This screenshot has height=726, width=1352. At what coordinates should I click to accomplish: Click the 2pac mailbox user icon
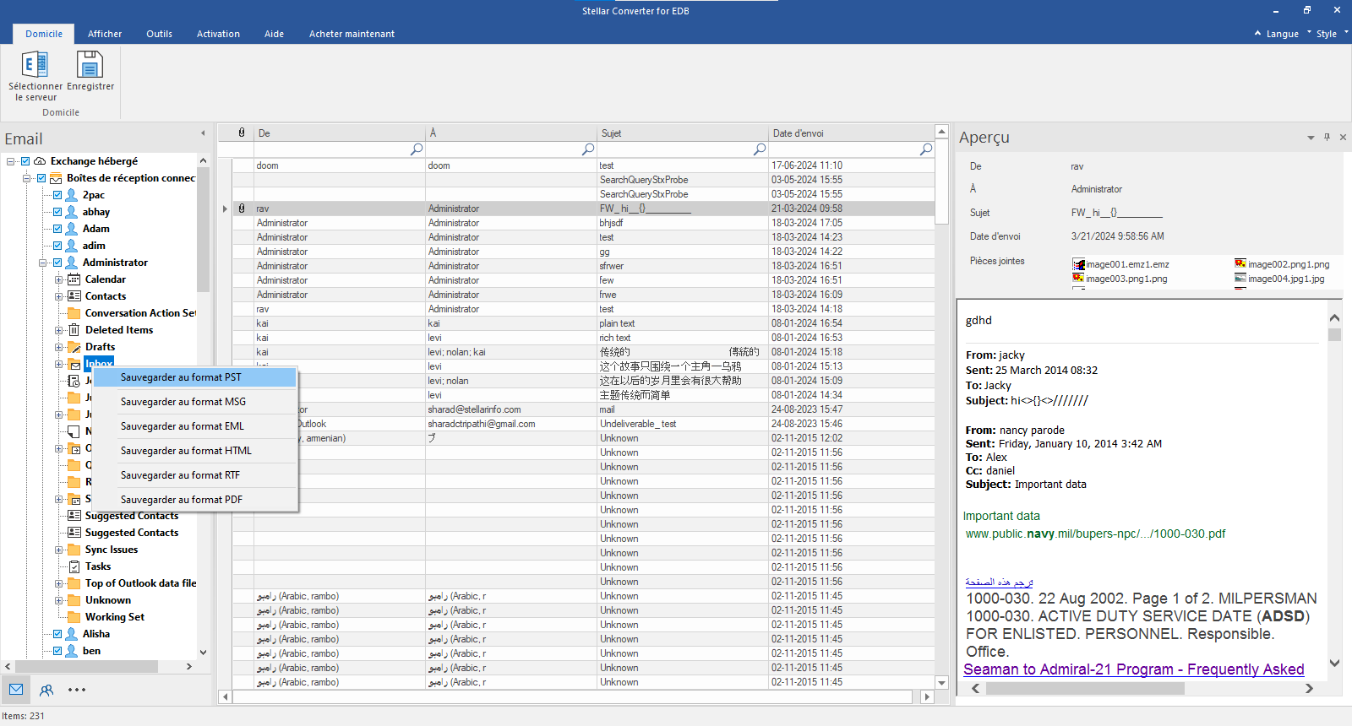click(72, 195)
